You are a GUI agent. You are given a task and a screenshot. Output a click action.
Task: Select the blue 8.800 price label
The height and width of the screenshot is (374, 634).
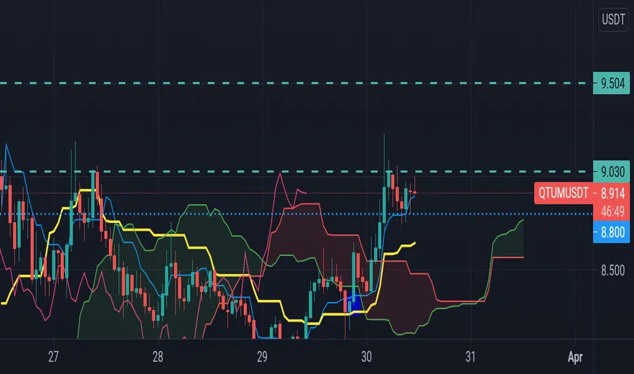612,232
